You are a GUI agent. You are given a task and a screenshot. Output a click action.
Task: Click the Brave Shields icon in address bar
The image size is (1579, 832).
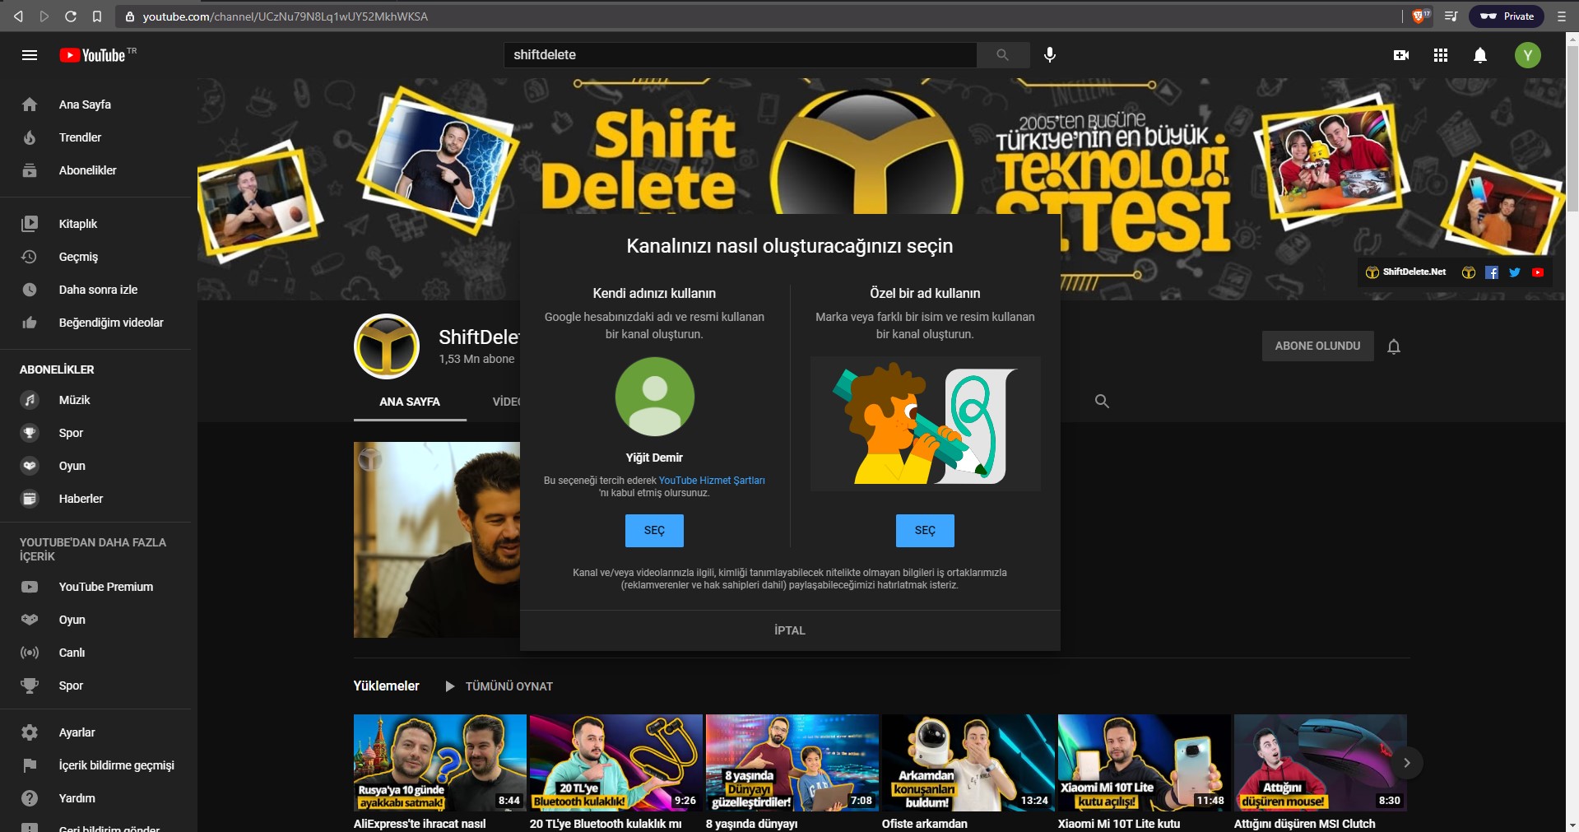[1419, 16]
